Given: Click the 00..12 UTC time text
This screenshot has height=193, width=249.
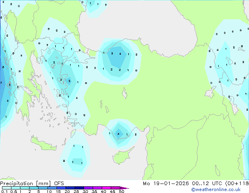Looking at the screenshot, I should point(207,184).
